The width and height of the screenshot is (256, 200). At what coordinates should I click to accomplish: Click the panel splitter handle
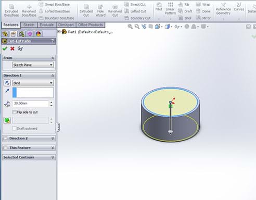(x=58, y=127)
